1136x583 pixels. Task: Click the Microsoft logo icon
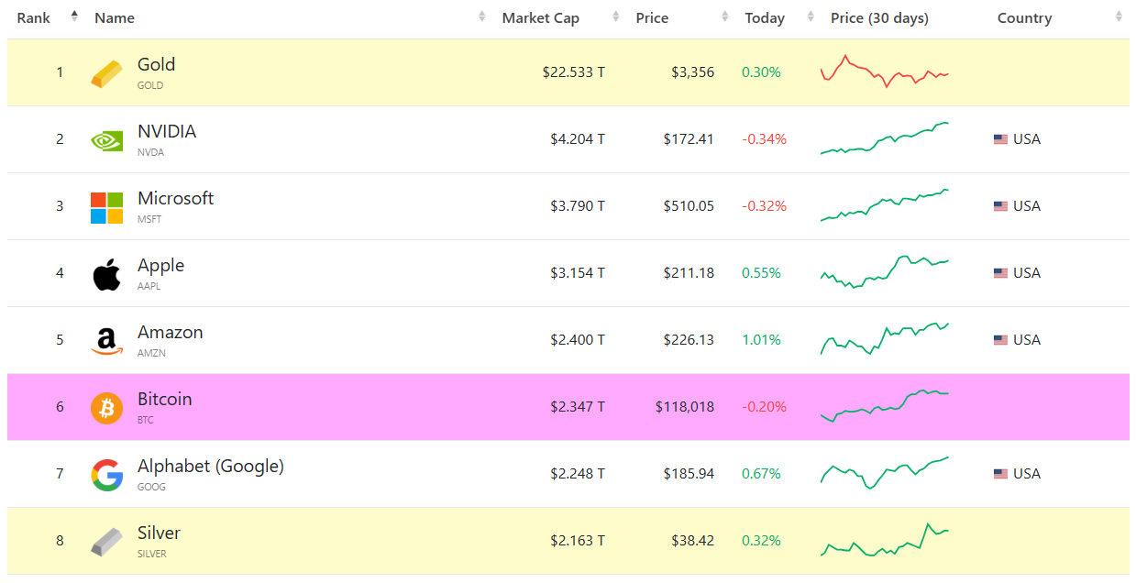click(106, 207)
